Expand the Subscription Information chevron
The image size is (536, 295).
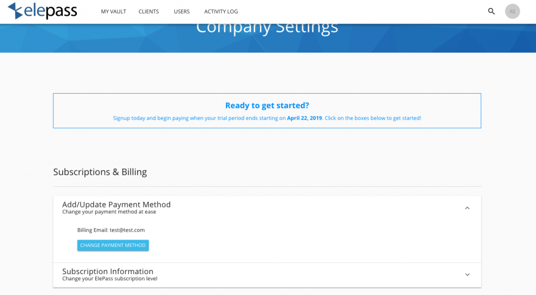click(467, 275)
